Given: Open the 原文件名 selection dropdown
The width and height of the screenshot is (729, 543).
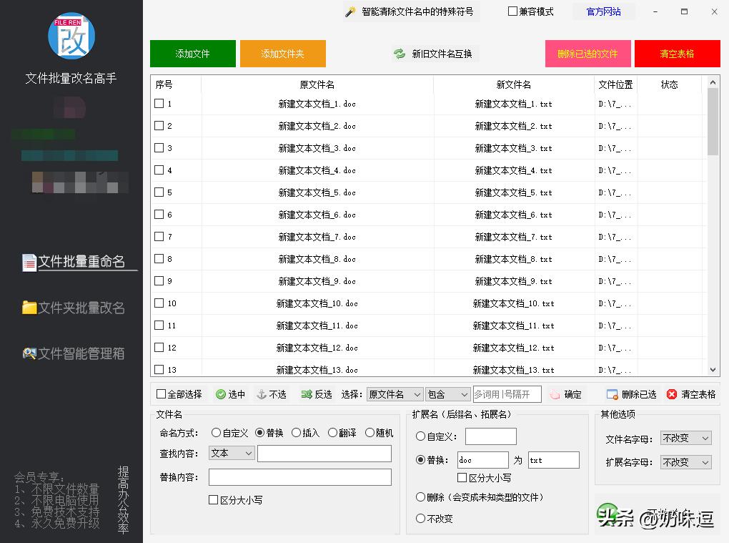Looking at the screenshot, I should [395, 395].
